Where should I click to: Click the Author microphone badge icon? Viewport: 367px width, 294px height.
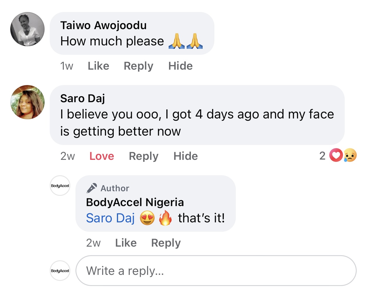[x=92, y=188]
